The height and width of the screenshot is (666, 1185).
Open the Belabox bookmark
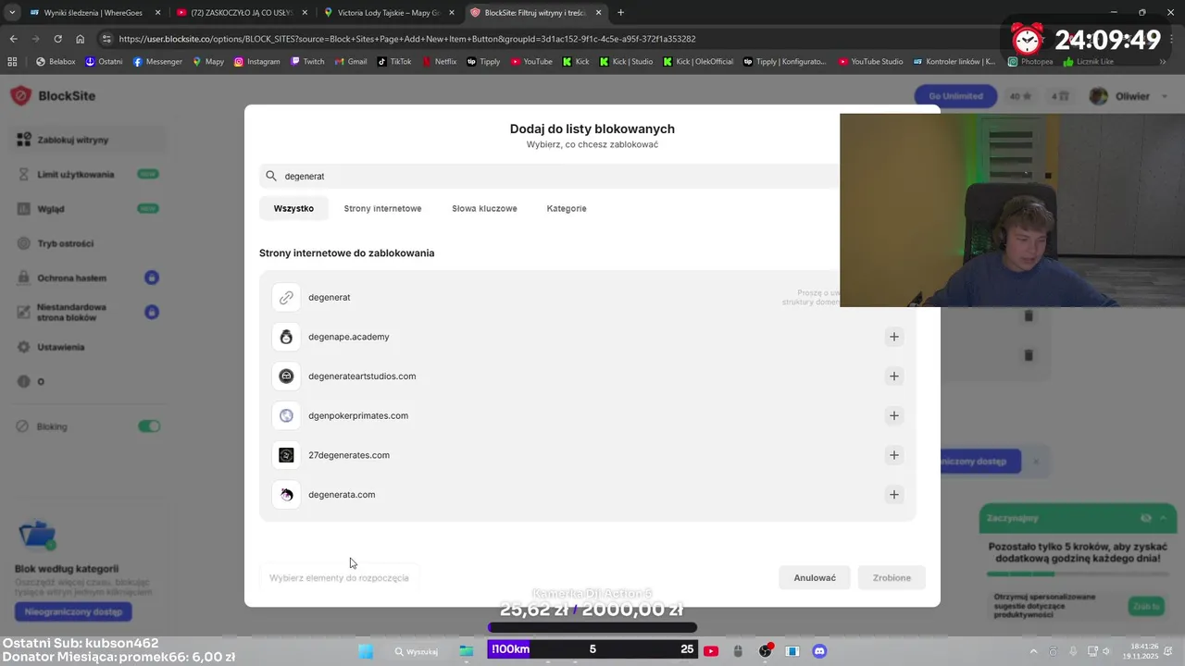coord(56,62)
